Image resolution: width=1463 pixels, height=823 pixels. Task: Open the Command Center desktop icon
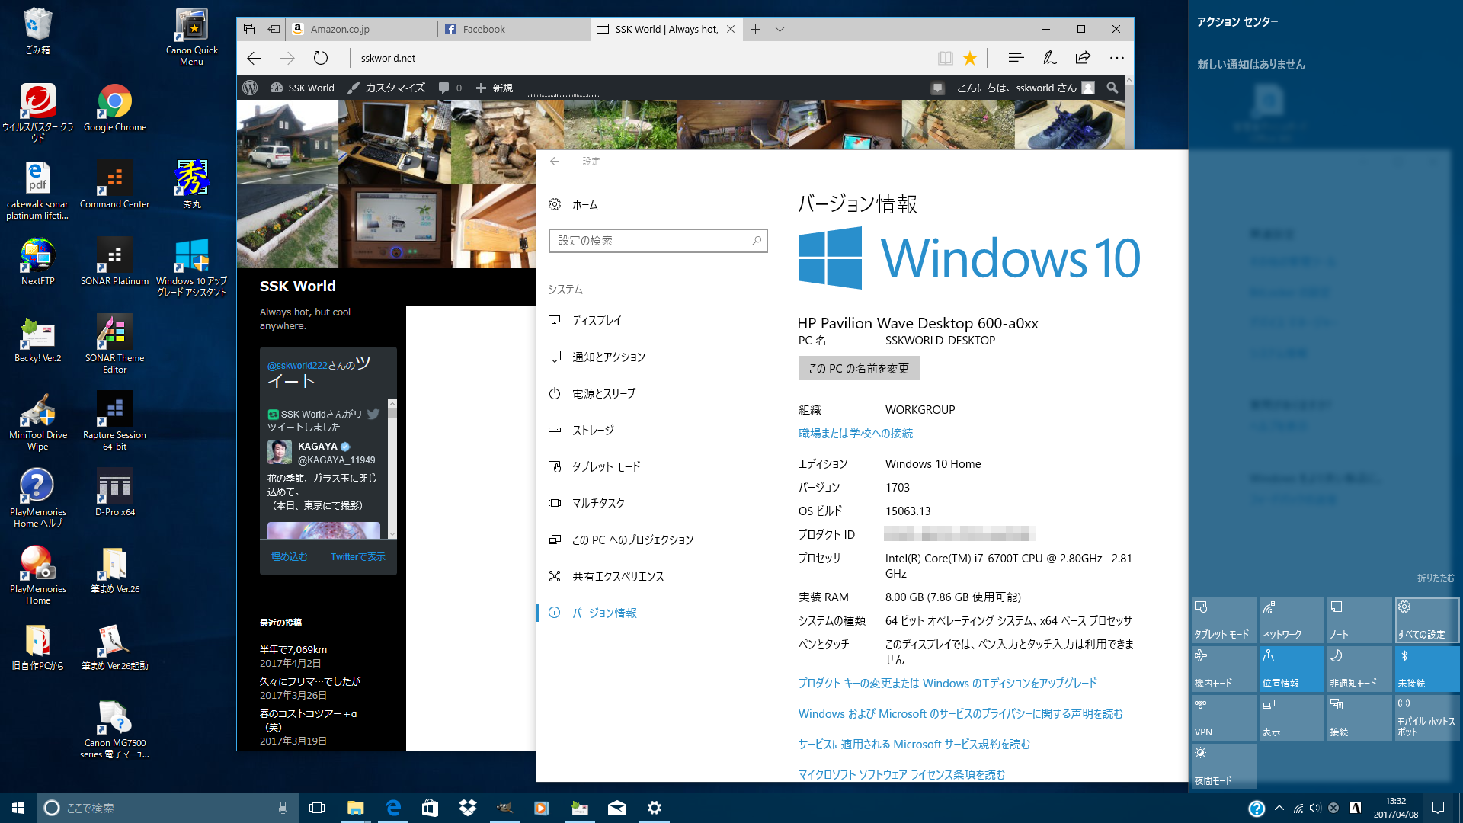pyautogui.click(x=114, y=184)
